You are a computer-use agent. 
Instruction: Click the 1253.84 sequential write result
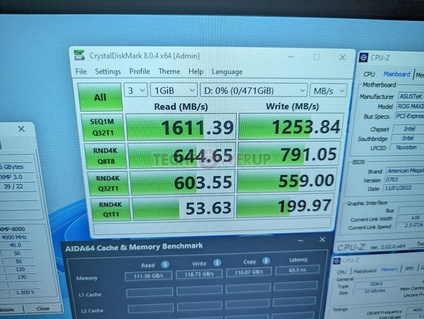point(291,127)
